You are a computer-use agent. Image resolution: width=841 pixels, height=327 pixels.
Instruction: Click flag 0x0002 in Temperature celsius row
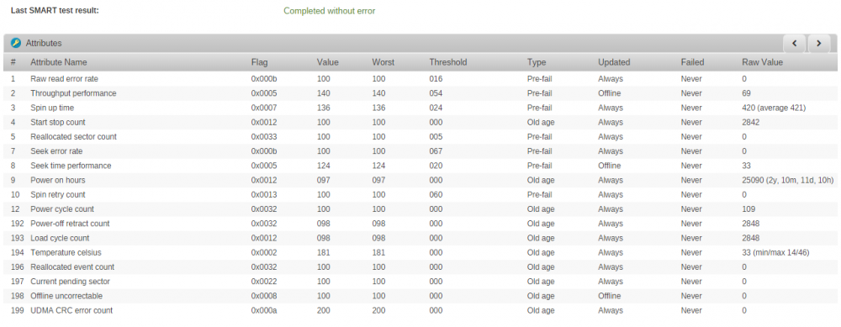coord(264,252)
